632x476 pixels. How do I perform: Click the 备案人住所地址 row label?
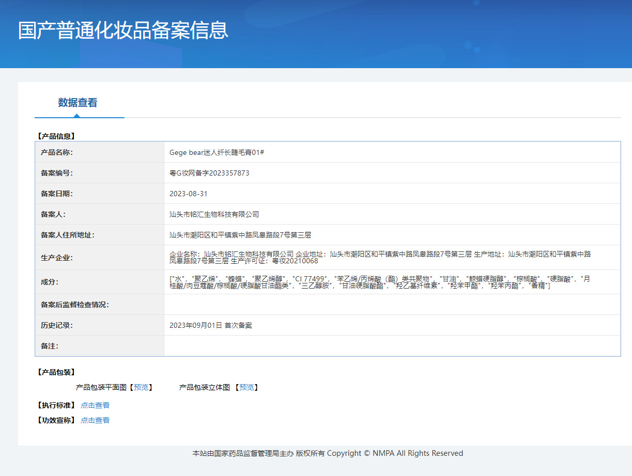point(68,235)
